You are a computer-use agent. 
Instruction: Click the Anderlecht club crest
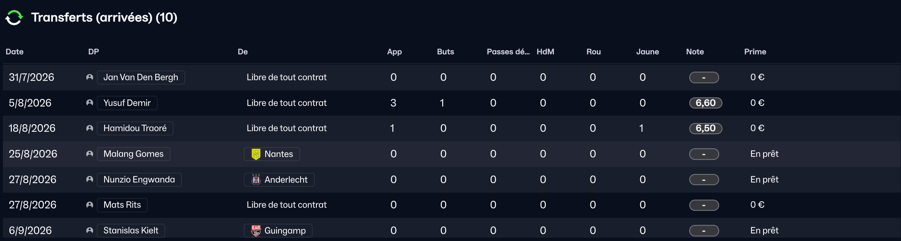click(256, 180)
